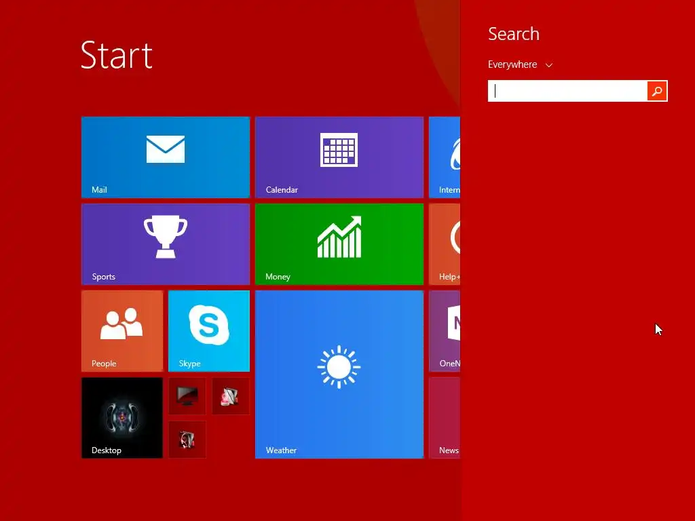Open the Sports tile
695x521 pixels.
[x=166, y=244]
